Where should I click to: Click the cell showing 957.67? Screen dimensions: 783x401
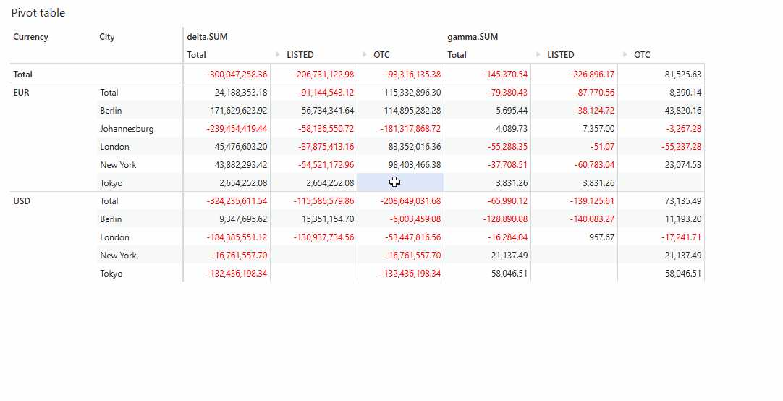[x=575, y=237]
